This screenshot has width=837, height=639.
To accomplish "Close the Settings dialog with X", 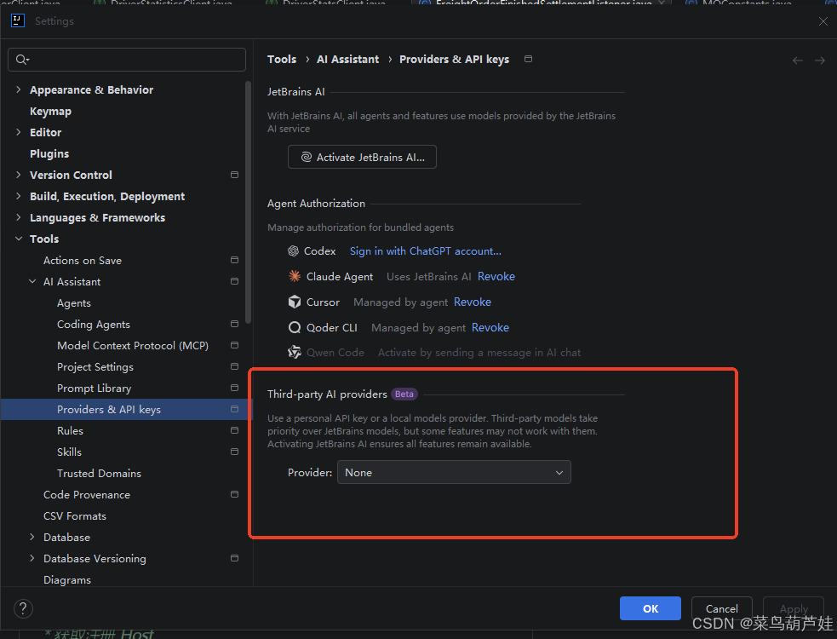I will point(823,21).
